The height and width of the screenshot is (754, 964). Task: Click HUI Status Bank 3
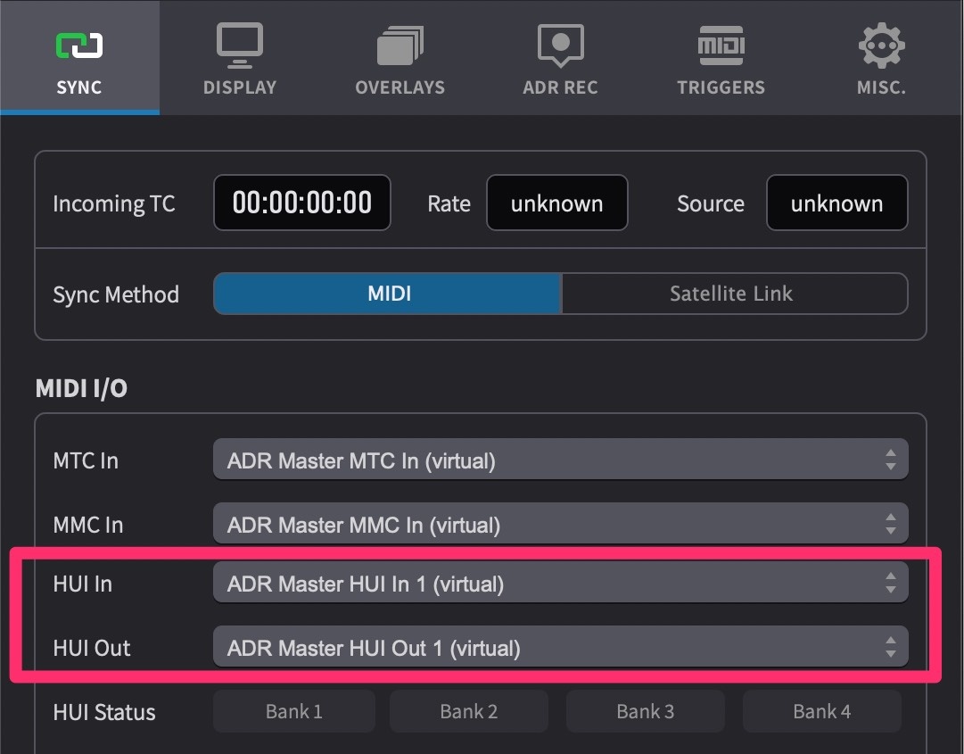pyautogui.click(x=646, y=711)
